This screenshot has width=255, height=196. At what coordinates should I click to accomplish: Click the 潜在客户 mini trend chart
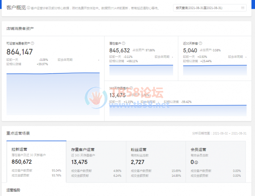click(141, 70)
